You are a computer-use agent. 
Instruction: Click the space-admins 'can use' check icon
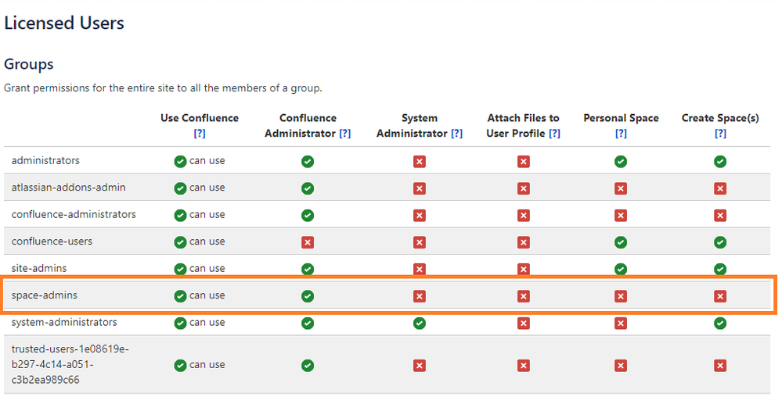(180, 296)
